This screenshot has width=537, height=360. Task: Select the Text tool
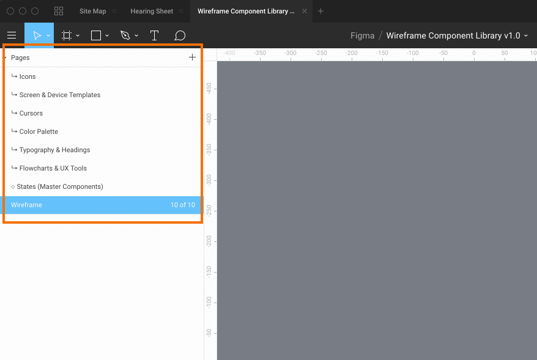pos(155,35)
